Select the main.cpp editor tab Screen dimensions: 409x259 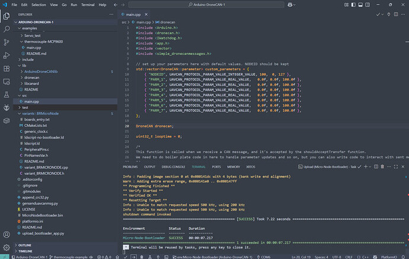(x=133, y=14)
